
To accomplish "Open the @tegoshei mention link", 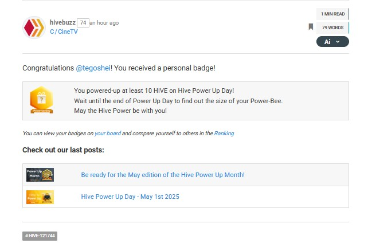I will [x=93, y=68].
